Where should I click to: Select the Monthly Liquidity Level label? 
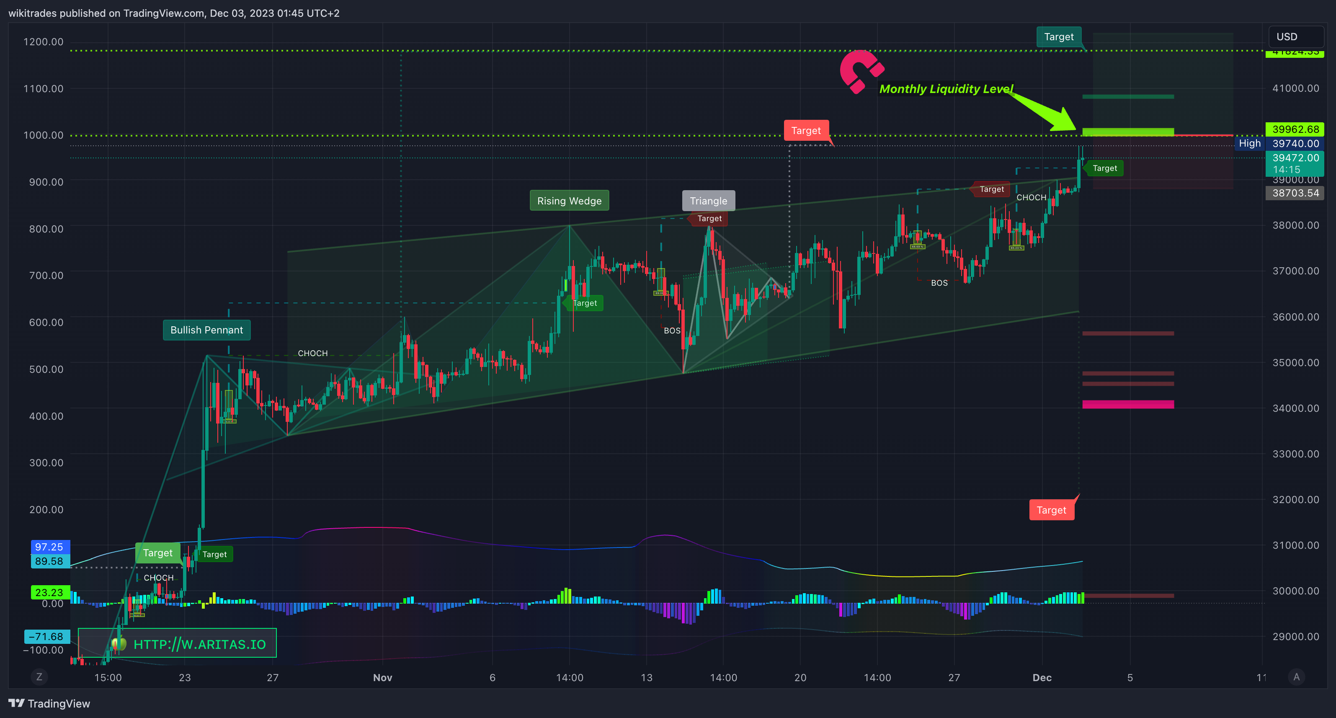(x=947, y=89)
